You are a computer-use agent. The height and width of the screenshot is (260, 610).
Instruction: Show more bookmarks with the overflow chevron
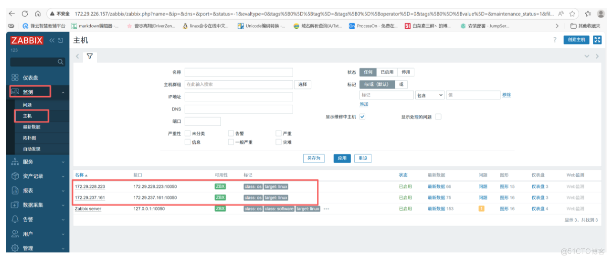pyautogui.click(x=557, y=26)
